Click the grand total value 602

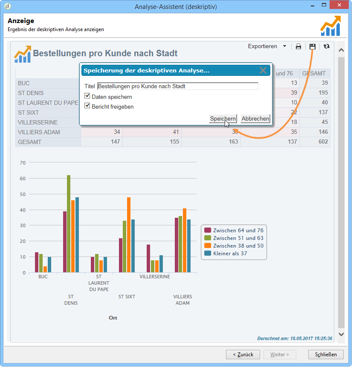[323, 141]
